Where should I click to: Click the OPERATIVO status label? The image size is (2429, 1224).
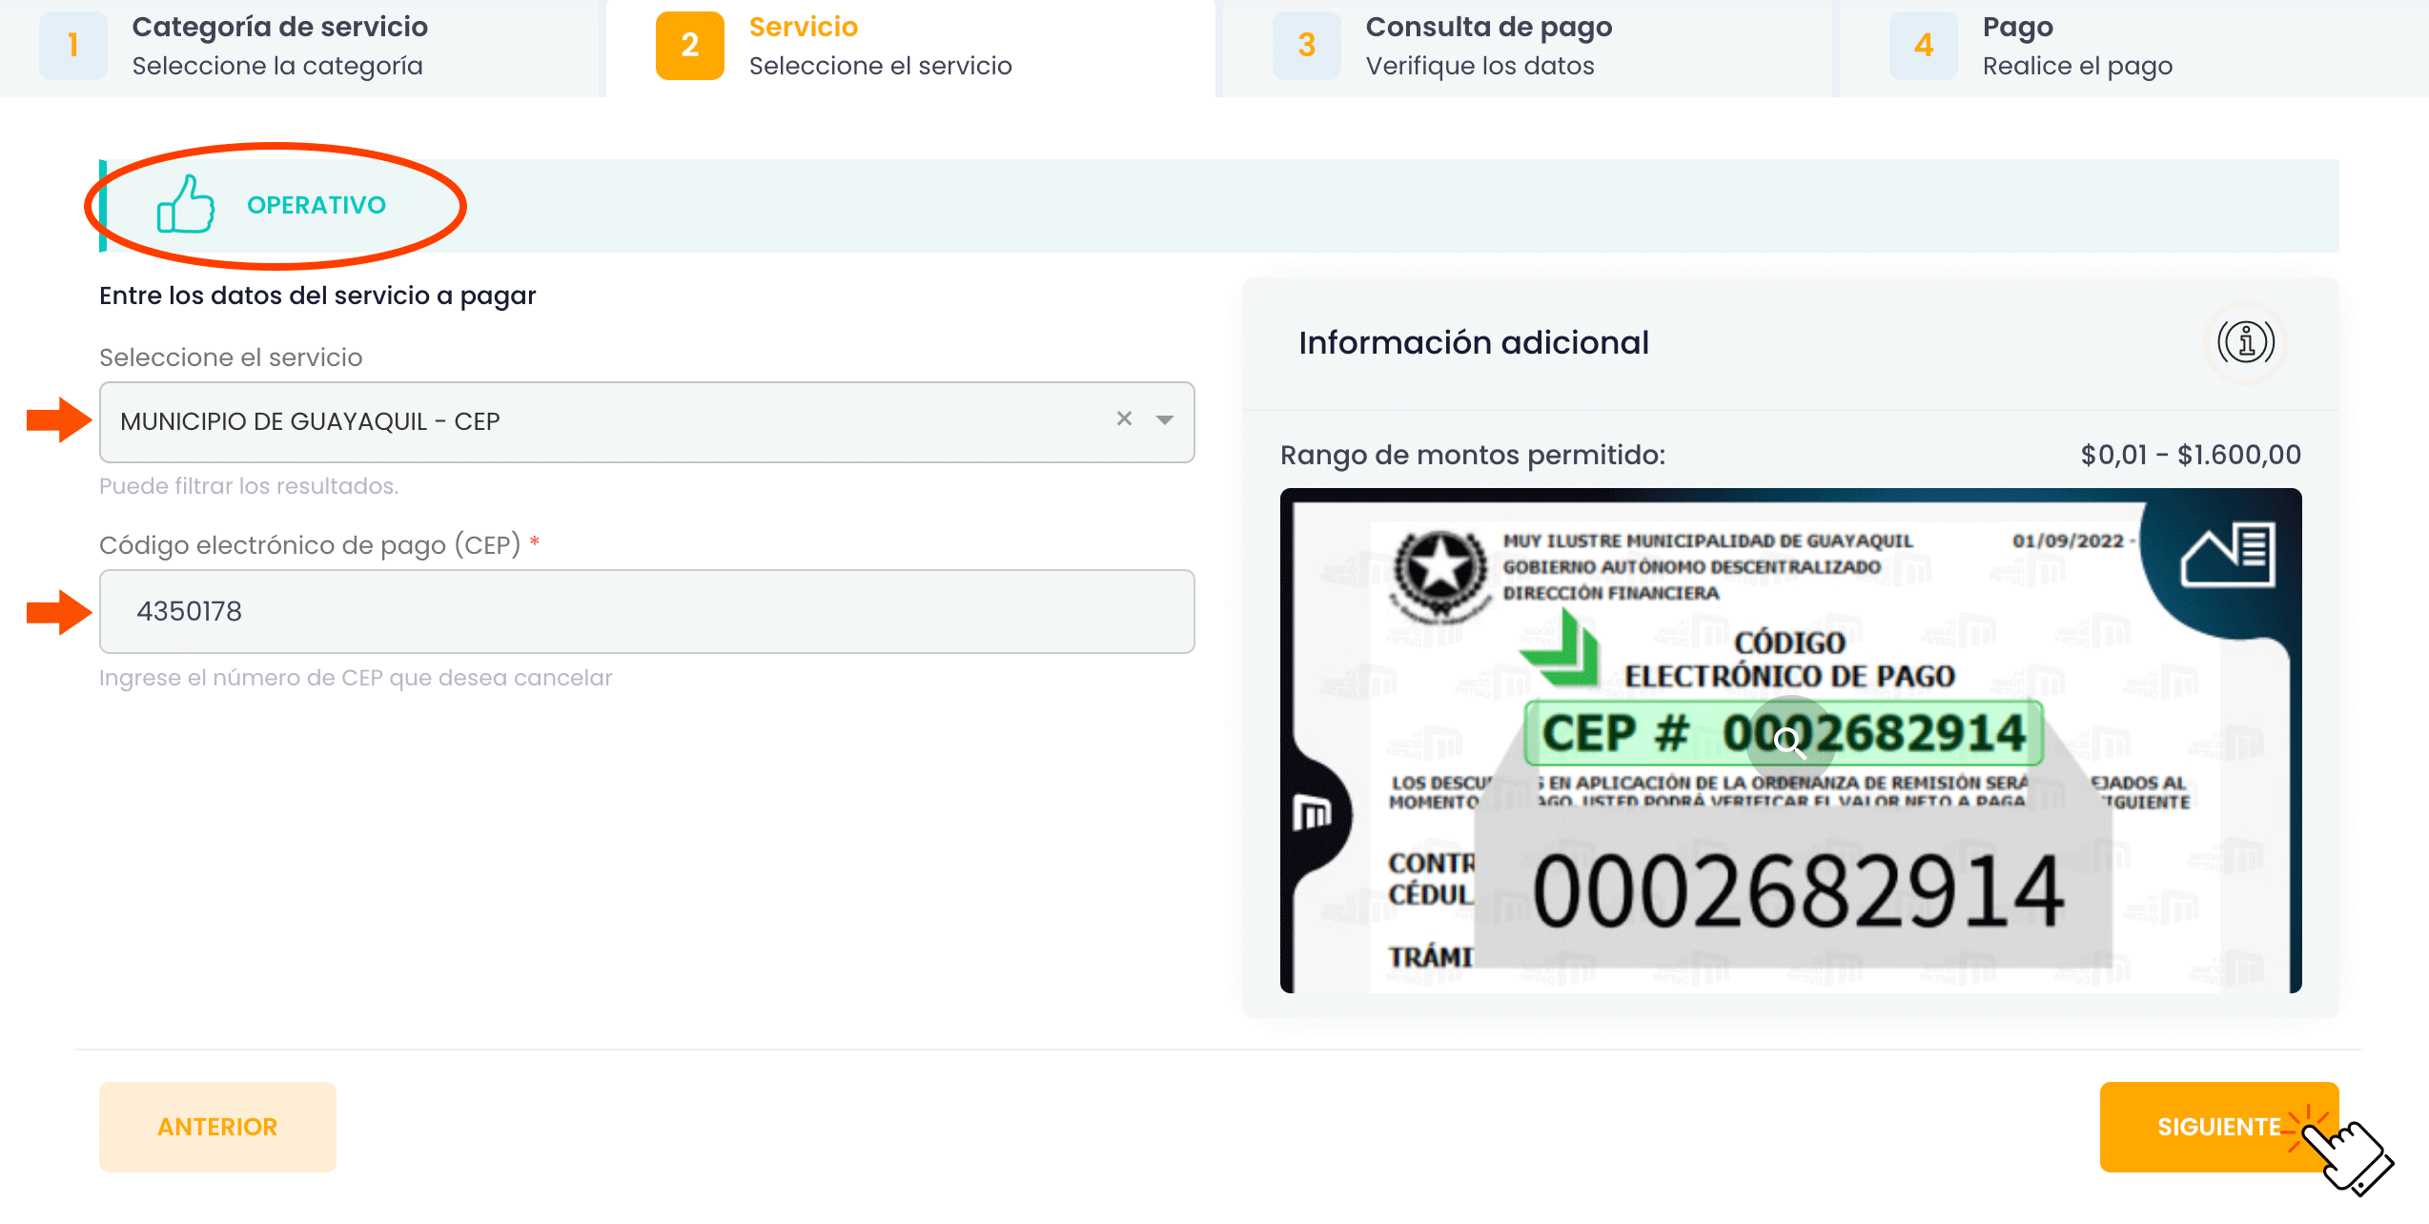(316, 205)
